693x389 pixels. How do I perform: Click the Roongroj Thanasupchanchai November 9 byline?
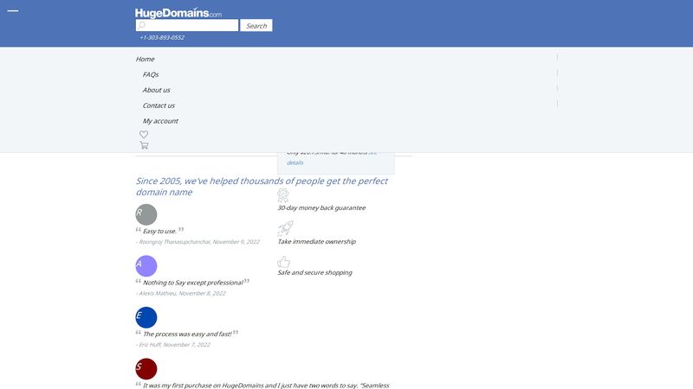pyautogui.click(x=198, y=242)
